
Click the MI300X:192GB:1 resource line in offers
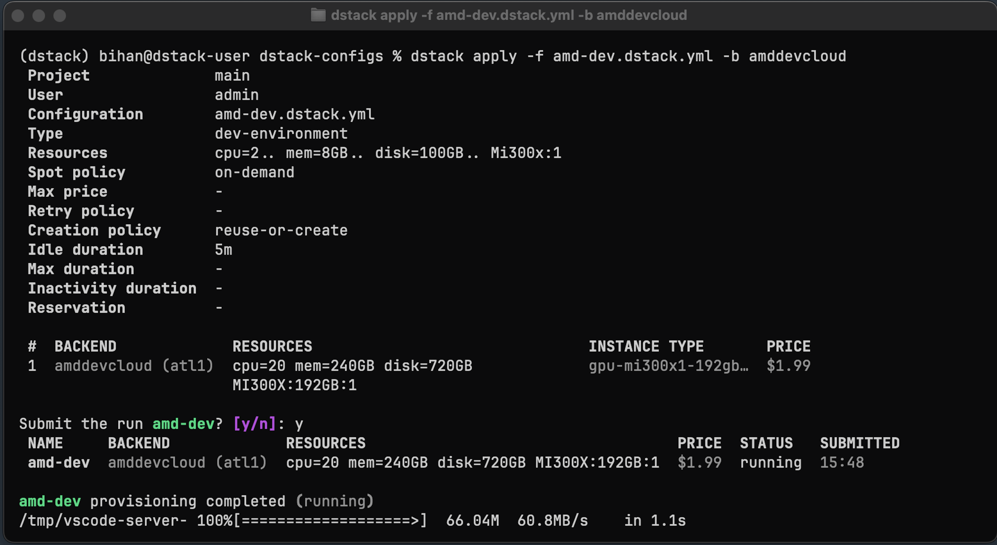point(295,385)
